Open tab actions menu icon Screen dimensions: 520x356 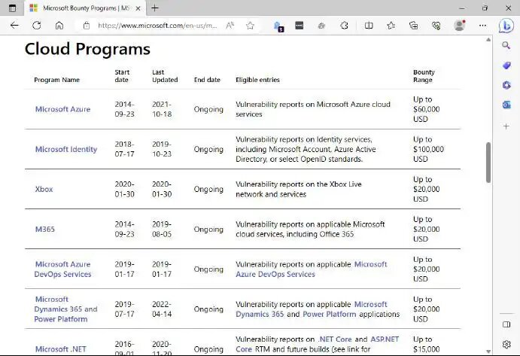tap(12, 8)
